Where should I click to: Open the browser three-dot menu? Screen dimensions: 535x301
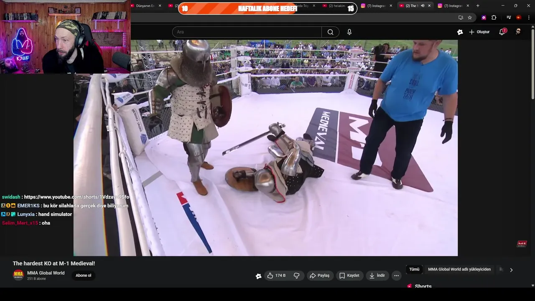529,18
